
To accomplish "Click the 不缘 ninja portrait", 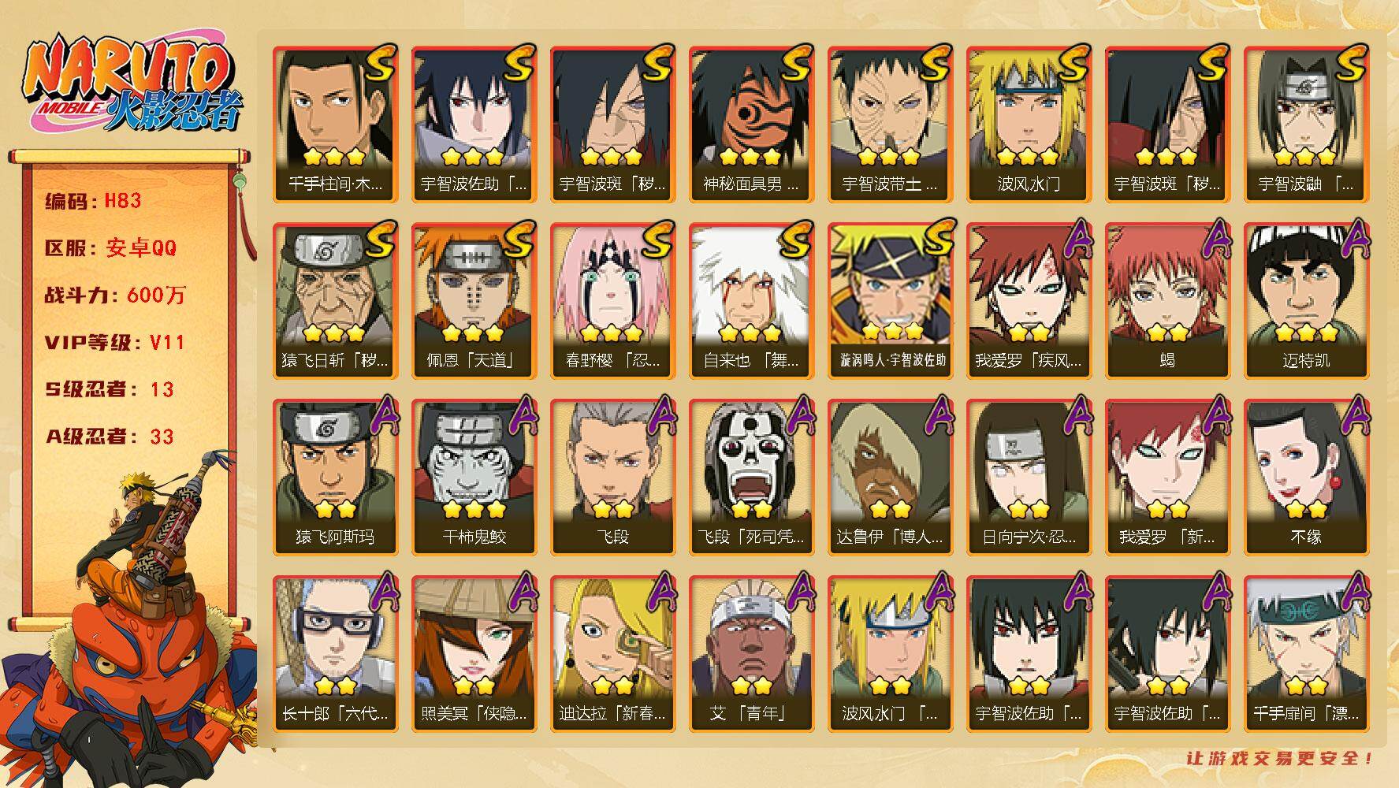I will [x=1307, y=478].
